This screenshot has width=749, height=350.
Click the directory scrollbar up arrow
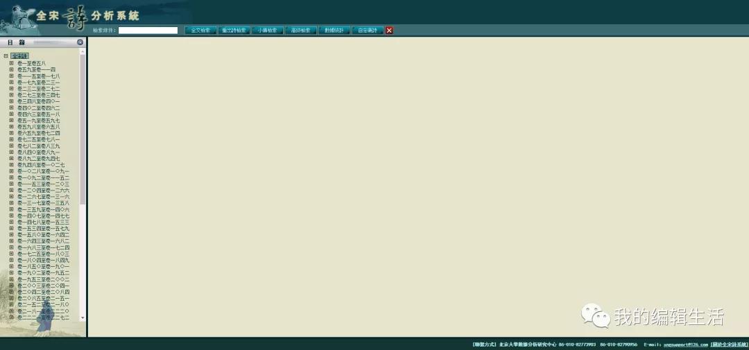point(83,51)
